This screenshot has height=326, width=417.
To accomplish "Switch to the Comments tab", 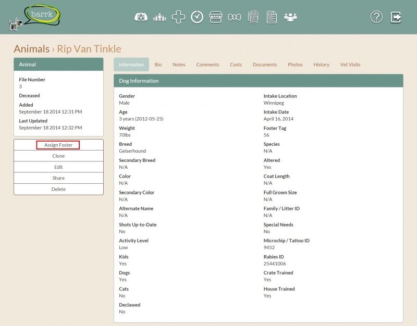I will click(x=207, y=65).
